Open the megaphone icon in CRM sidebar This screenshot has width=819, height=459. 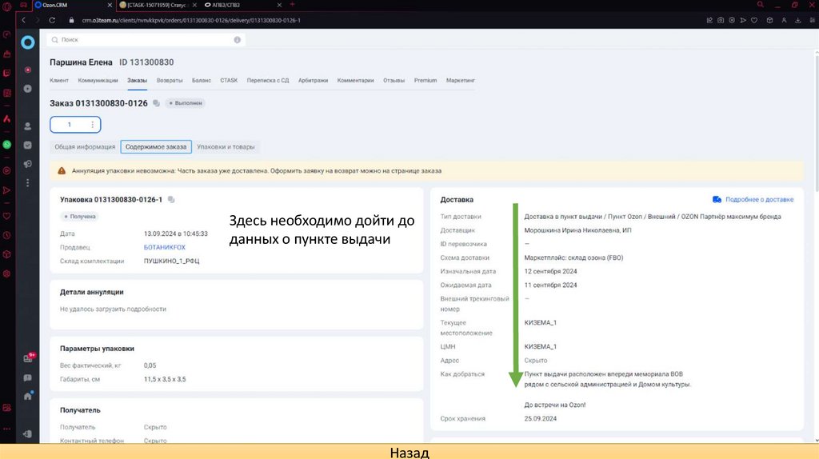pyautogui.click(x=28, y=164)
